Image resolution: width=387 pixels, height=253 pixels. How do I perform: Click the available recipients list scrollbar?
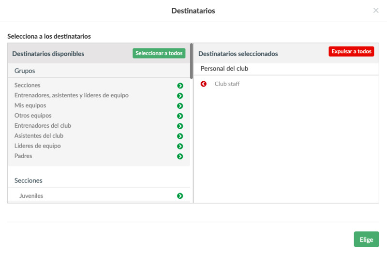(x=192, y=61)
